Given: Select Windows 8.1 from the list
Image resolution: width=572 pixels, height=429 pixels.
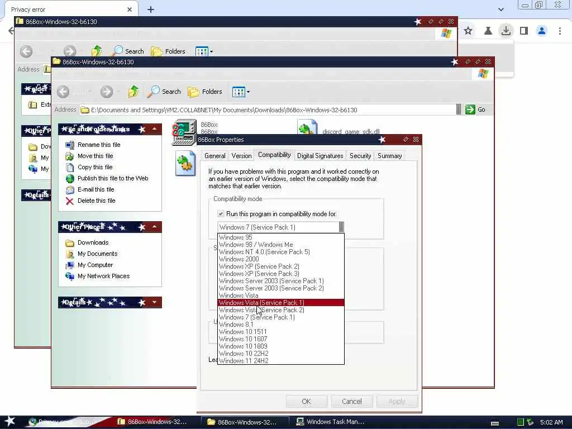Looking at the screenshot, I should click(280, 325).
